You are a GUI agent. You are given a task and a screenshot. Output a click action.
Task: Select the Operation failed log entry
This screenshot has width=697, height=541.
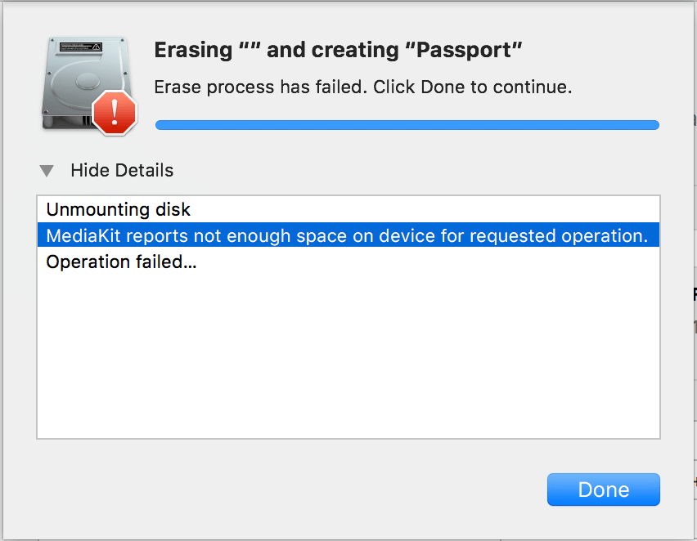click(348, 262)
